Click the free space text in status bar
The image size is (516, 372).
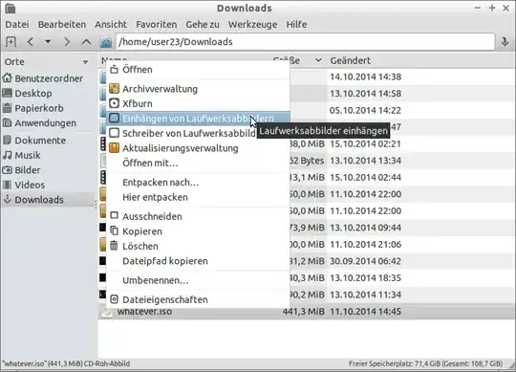pyautogui.click(x=425, y=363)
